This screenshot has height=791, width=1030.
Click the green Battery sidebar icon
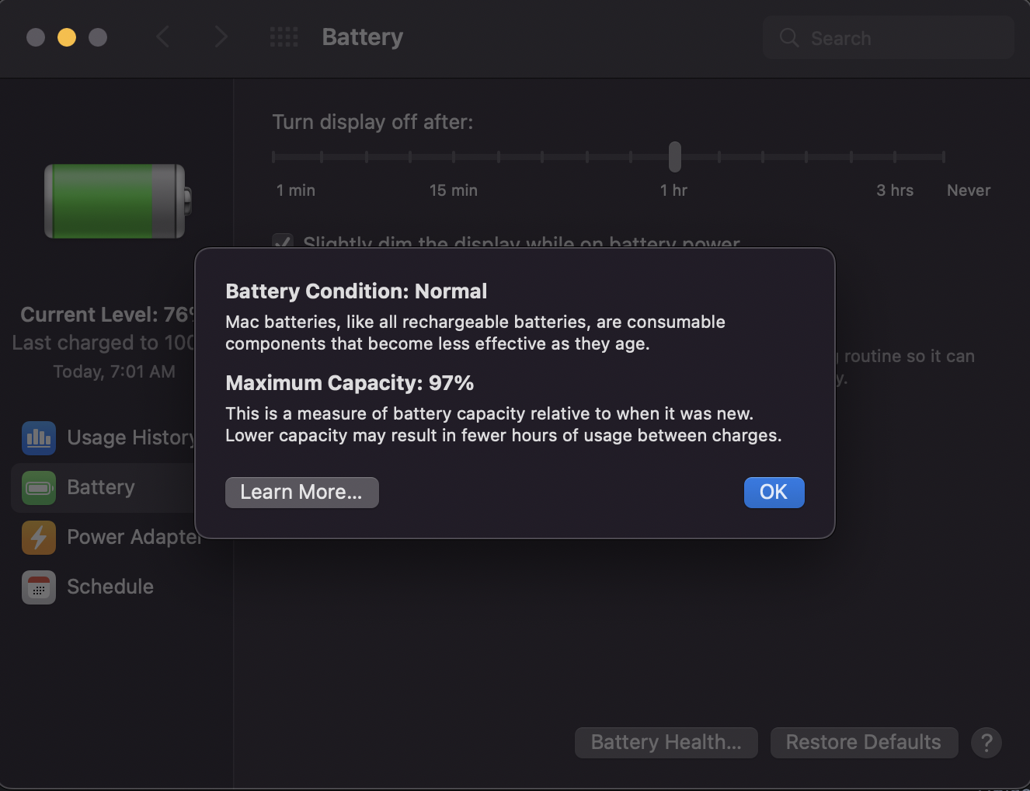(x=39, y=487)
